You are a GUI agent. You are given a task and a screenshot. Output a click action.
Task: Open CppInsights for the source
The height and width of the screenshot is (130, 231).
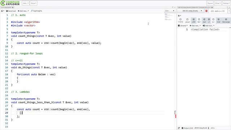click(36, 11)
